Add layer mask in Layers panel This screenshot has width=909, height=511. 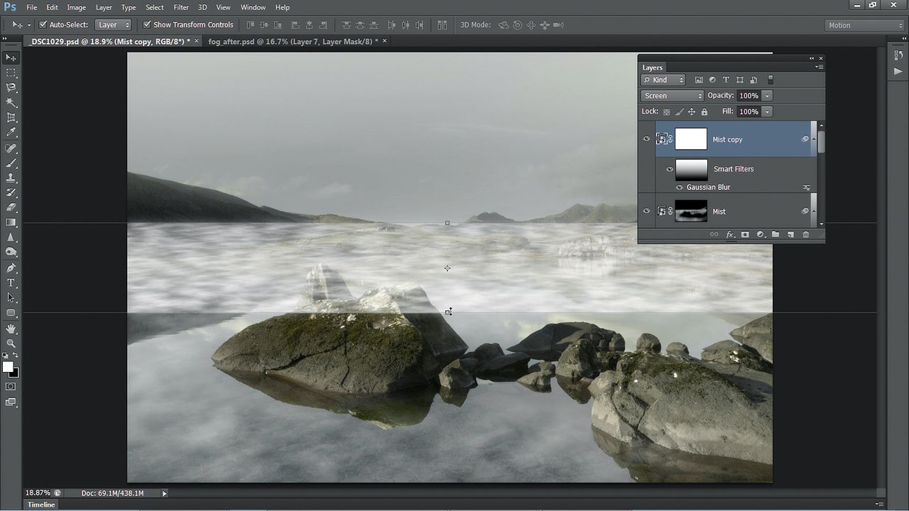pyautogui.click(x=745, y=234)
